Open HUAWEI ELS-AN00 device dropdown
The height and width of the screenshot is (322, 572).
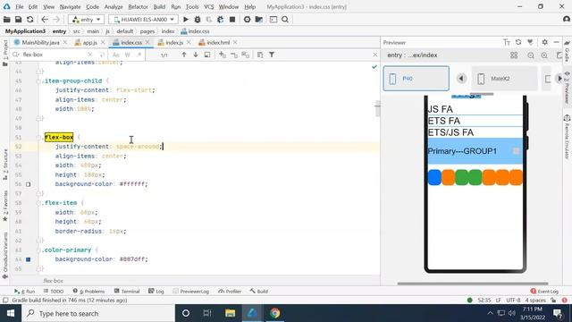(x=143, y=20)
